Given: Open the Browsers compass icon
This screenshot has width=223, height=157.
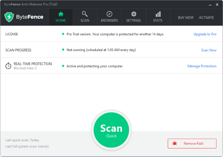Looking at the screenshot, I should pos(109,14).
